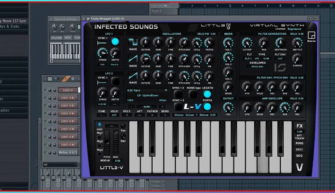Click oscillator 2 FM knob

point(209,59)
